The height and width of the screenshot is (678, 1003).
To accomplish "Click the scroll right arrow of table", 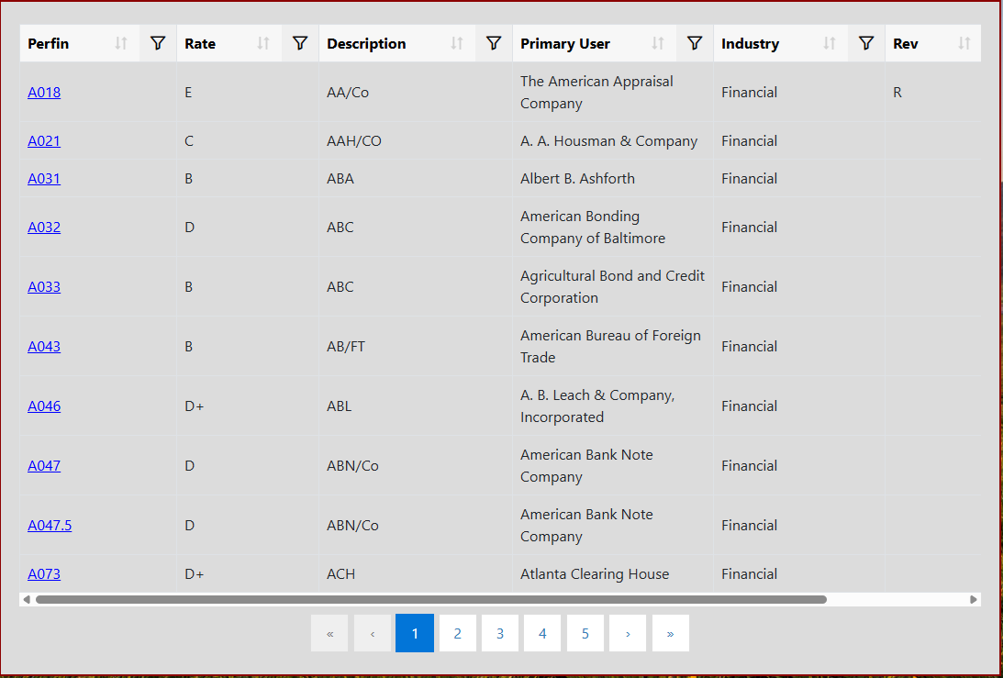I will pos(974,599).
